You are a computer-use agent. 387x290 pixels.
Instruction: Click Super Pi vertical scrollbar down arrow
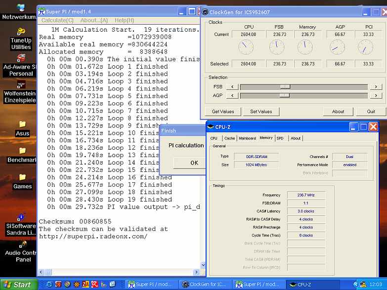203,265
